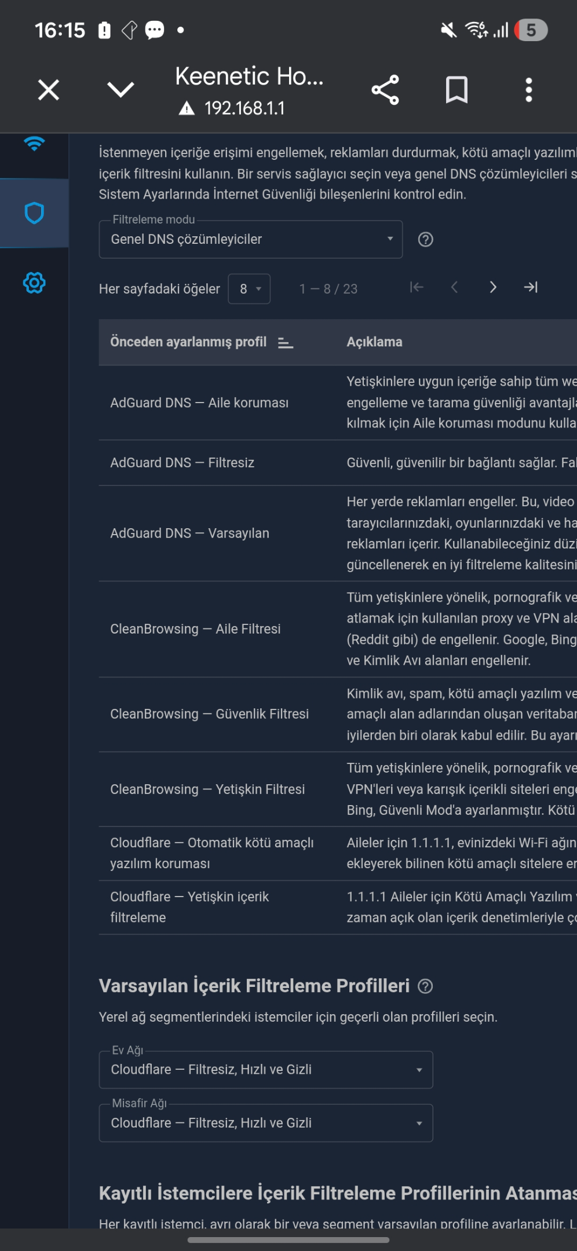Click the 192.168.1.1 address text
577x1251 pixels.
pos(244,108)
